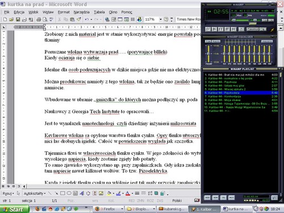This screenshot has height=213, width=284.
Task: Insert WordArt from the drawing toolbar
Action: pyautogui.click(x=82, y=193)
